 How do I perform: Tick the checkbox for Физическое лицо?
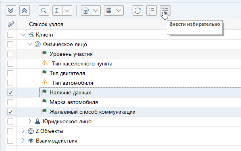click(10, 45)
